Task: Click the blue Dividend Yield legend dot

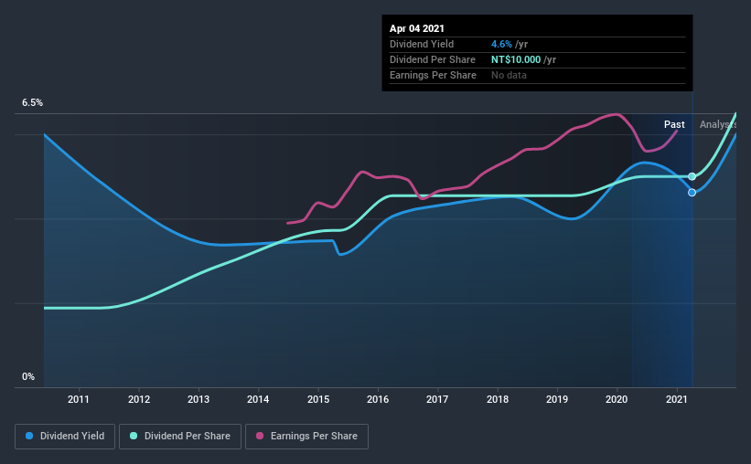Action: point(29,436)
